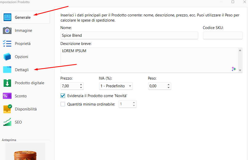The width and height of the screenshot is (248, 160).
Task: Enable Quantità minima ordinabile checkbox
Action: coord(63,104)
